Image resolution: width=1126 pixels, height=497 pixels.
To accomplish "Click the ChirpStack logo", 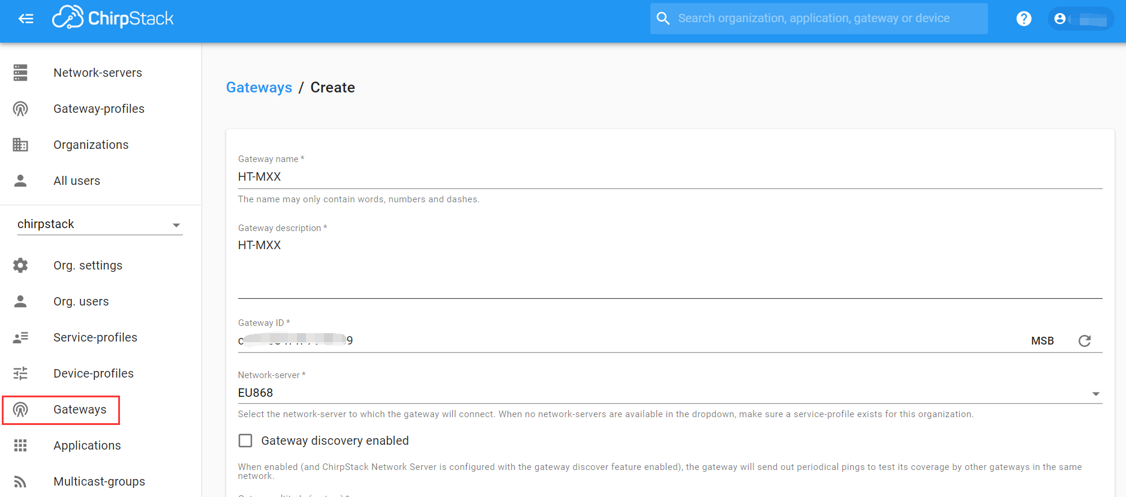I will pos(113,18).
